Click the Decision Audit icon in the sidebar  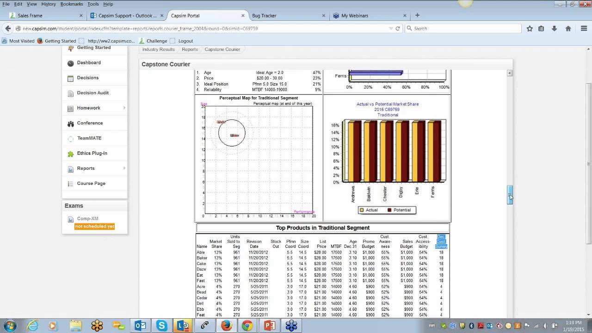point(70,93)
